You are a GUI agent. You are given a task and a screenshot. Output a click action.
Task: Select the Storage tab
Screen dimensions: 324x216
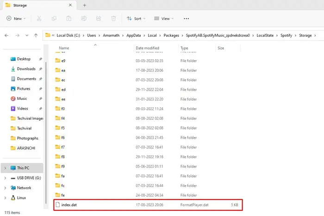(x=39, y=6)
